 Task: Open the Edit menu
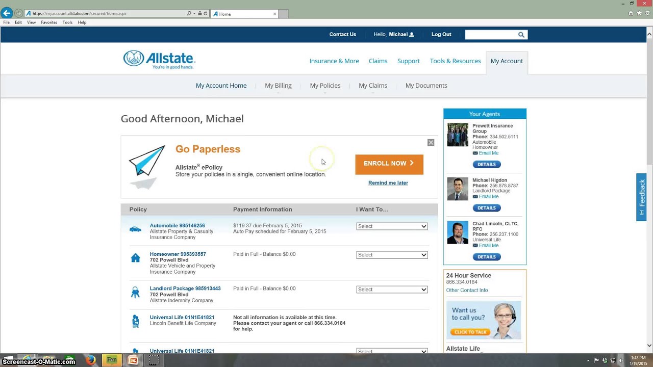18,22
